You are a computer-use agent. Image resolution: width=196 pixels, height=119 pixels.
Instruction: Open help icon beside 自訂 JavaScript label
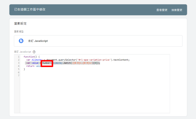[34, 52]
